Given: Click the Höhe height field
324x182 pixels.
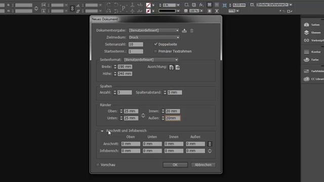Looking at the screenshot, I should [x=125, y=74].
